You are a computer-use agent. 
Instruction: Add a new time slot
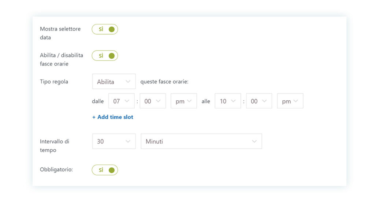coord(113,117)
